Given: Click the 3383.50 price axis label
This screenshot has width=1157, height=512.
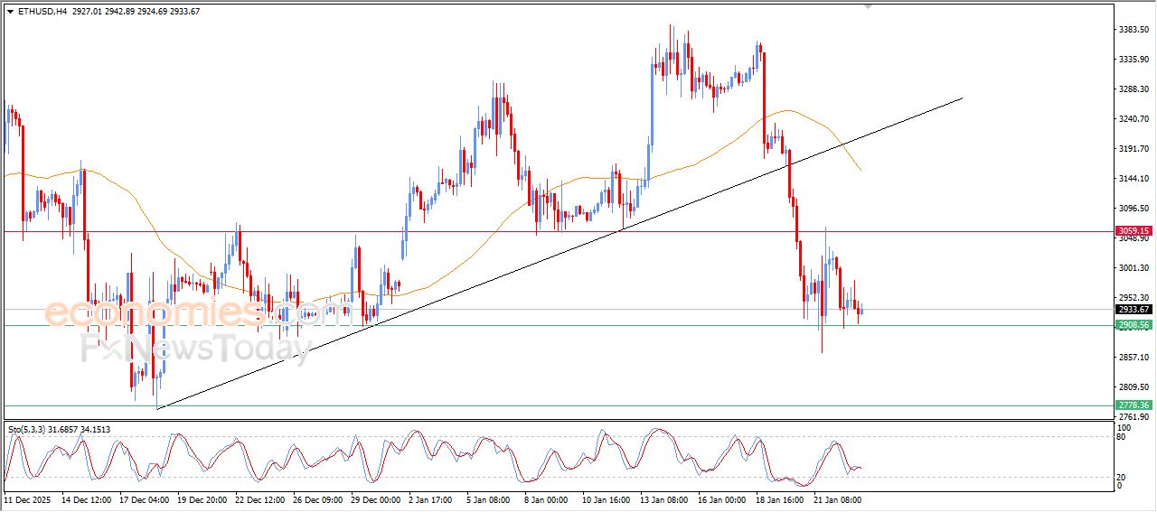Looking at the screenshot, I should point(1133,30).
